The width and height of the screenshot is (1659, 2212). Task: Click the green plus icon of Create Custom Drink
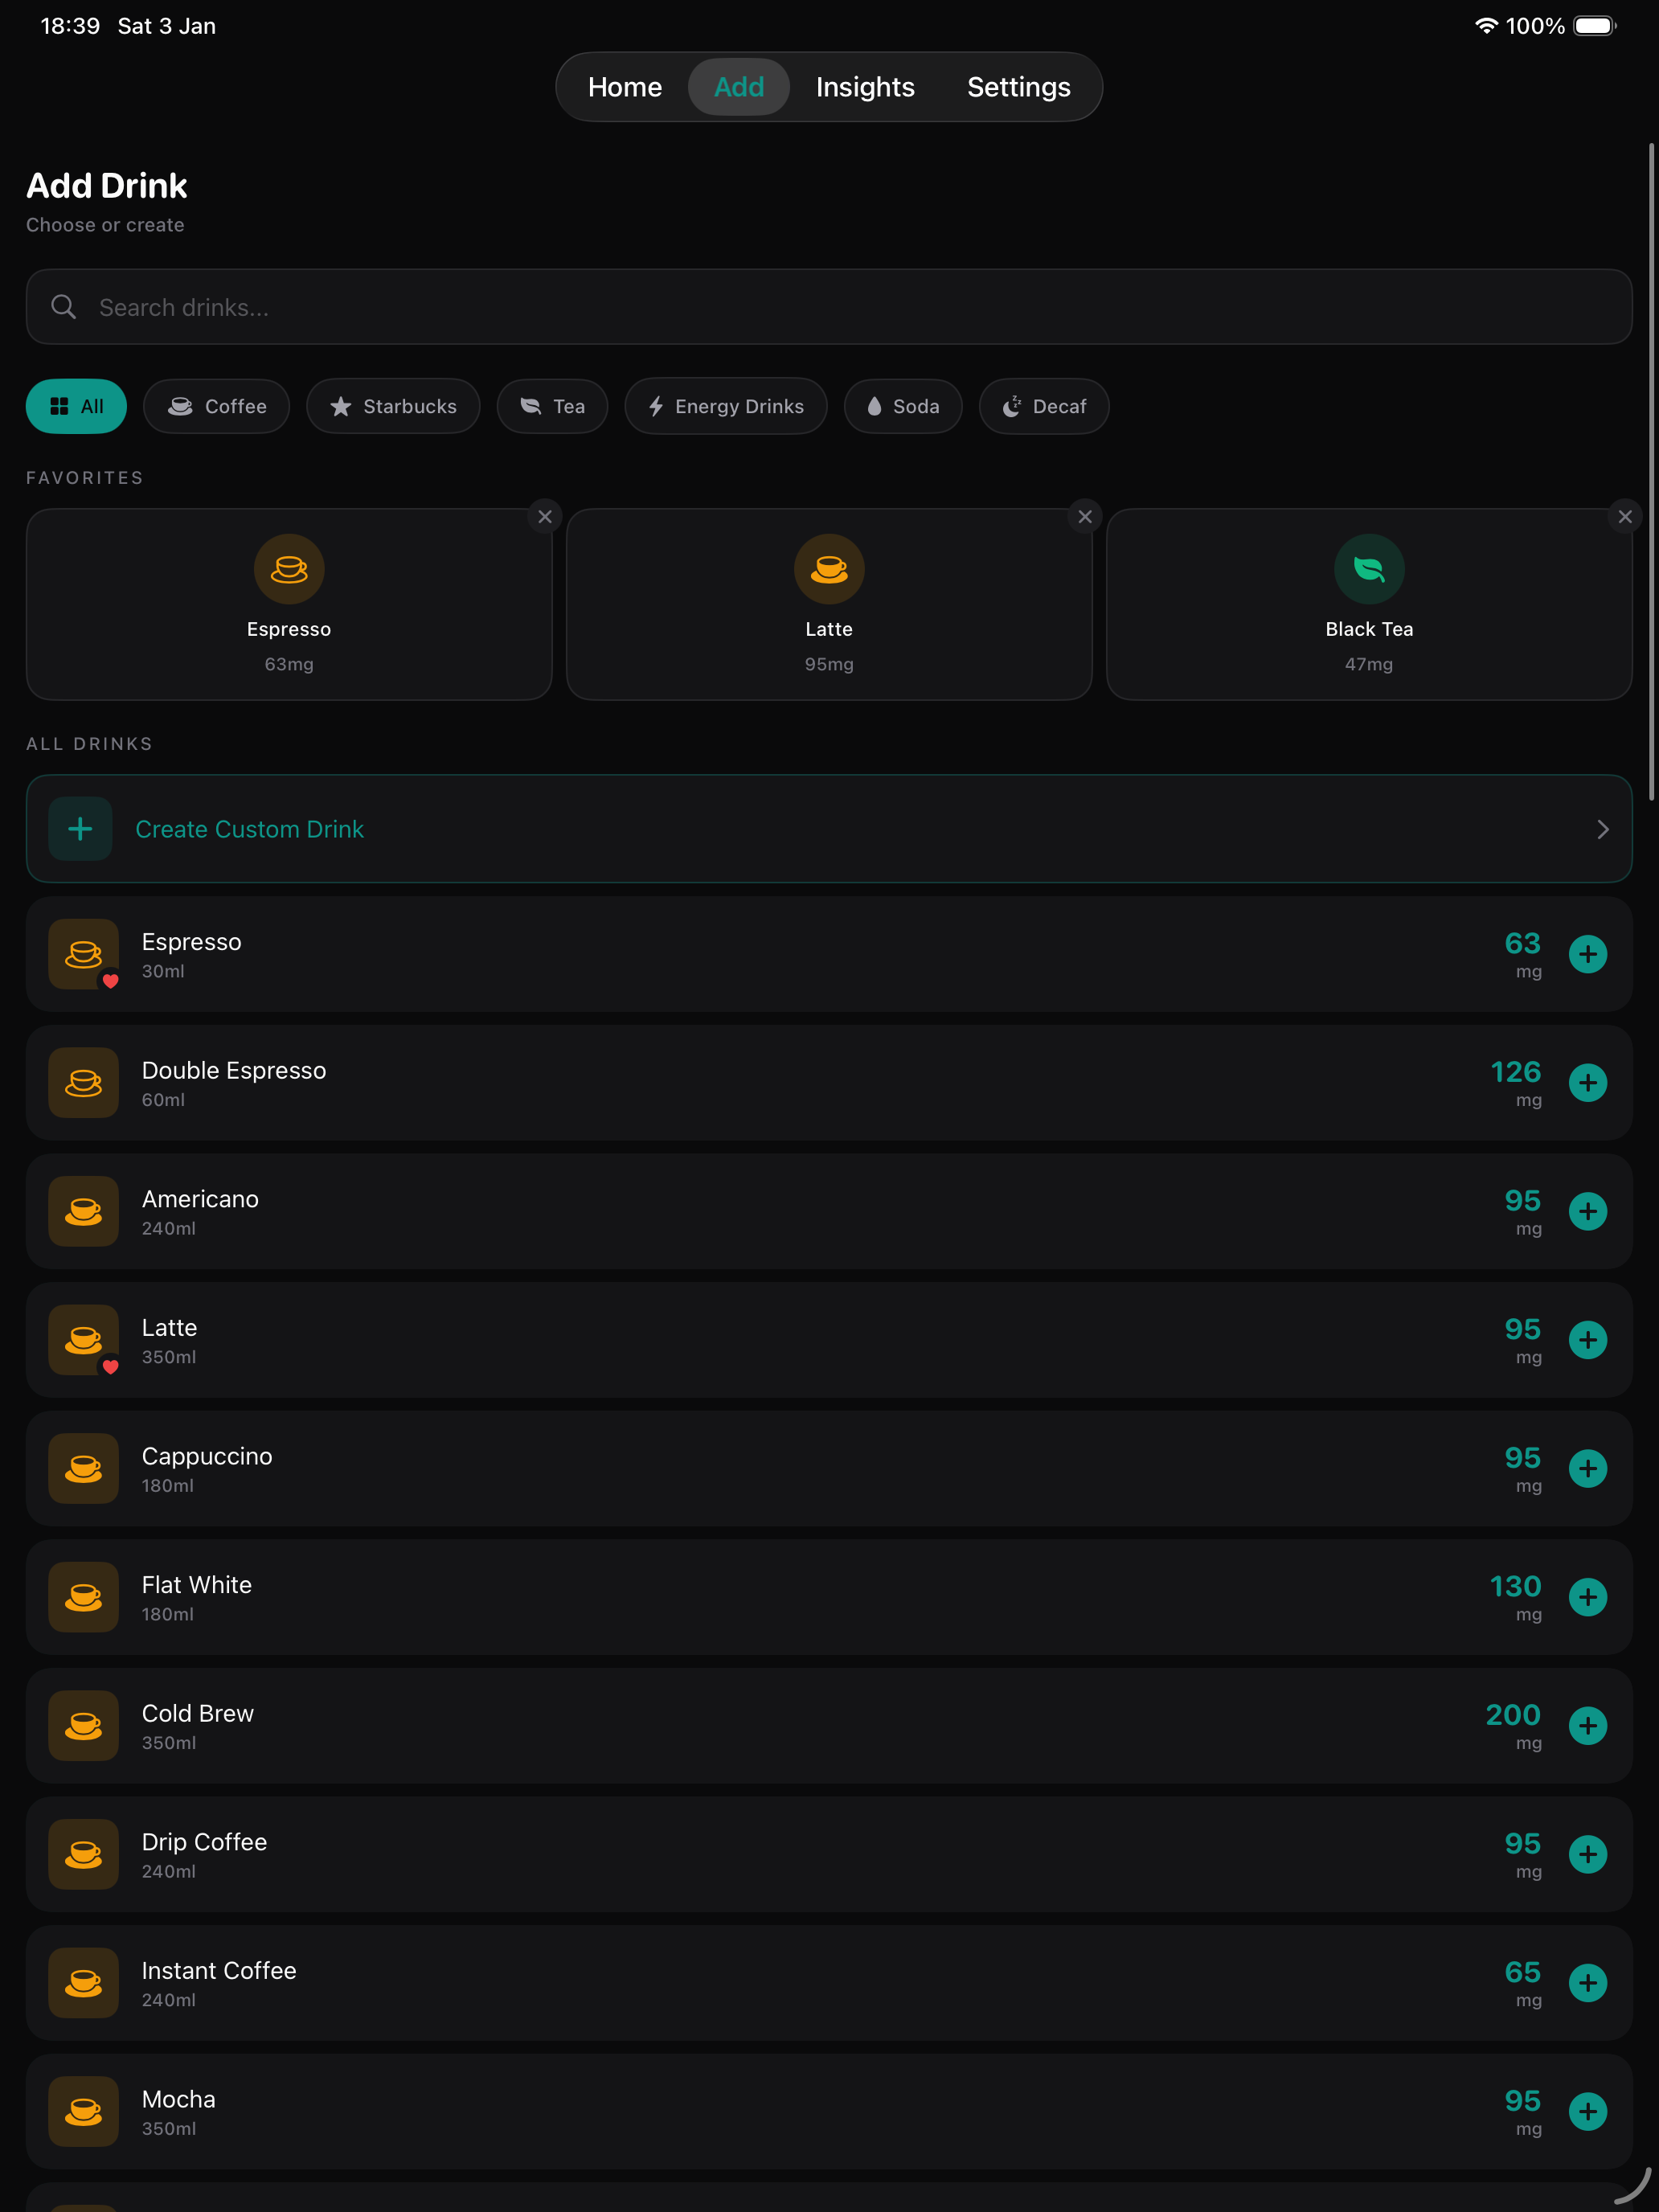(80, 829)
